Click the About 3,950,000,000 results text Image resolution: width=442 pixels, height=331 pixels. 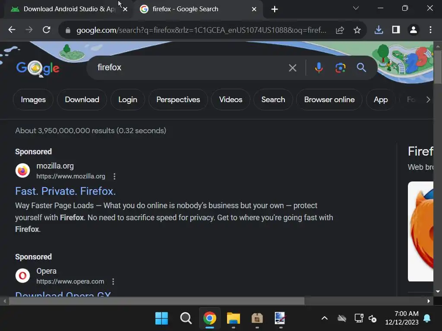coord(91,131)
